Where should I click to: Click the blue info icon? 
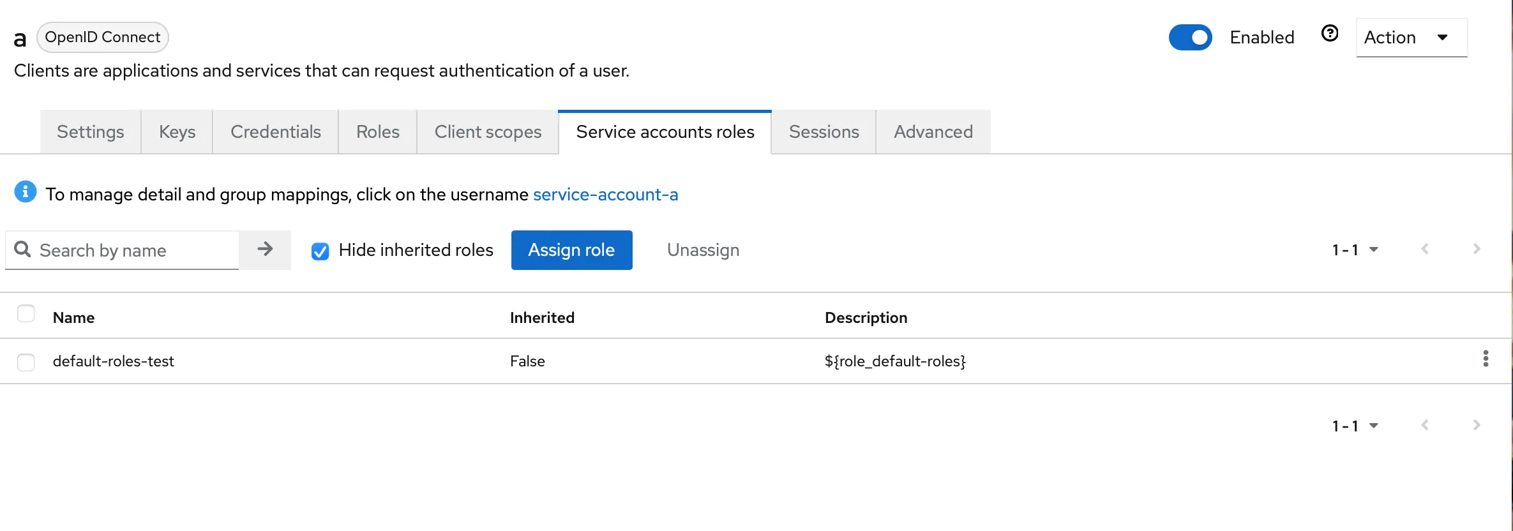(26, 191)
